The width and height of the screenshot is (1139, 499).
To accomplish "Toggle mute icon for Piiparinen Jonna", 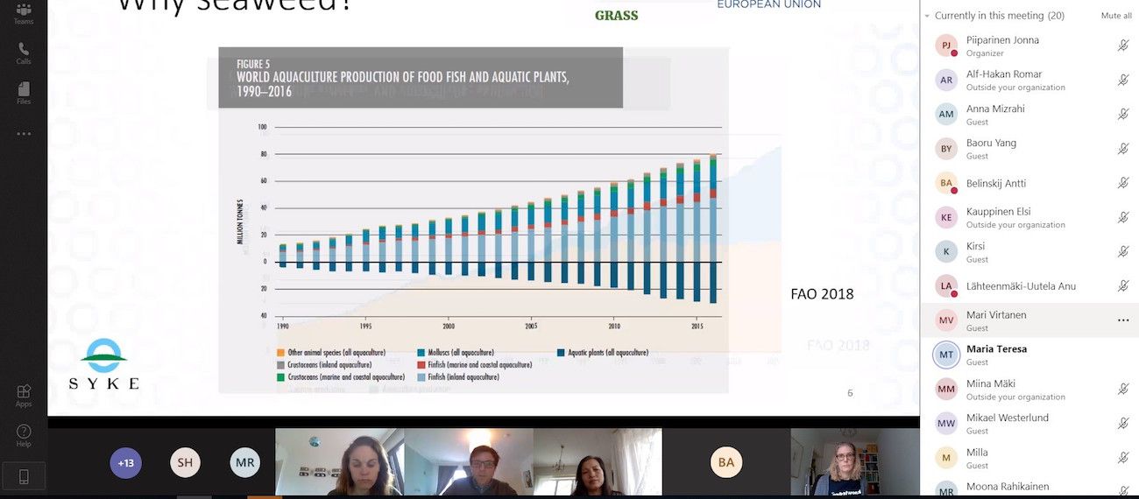I will tap(1122, 46).
